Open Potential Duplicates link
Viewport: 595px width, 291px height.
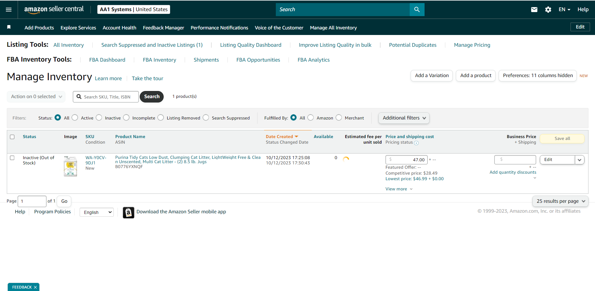pos(412,45)
